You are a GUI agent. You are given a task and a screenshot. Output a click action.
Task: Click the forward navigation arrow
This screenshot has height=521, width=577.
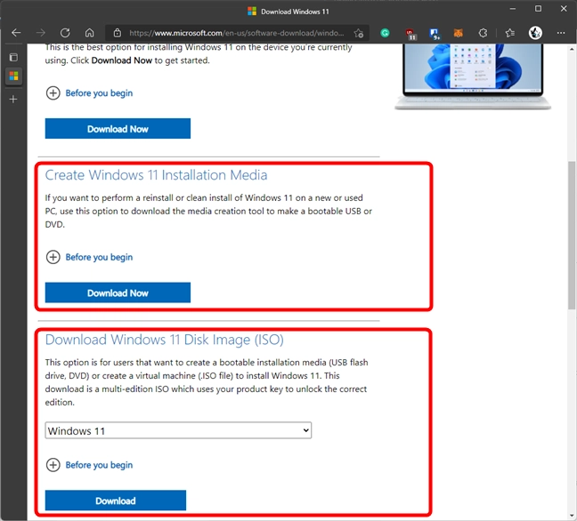pos(40,33)
